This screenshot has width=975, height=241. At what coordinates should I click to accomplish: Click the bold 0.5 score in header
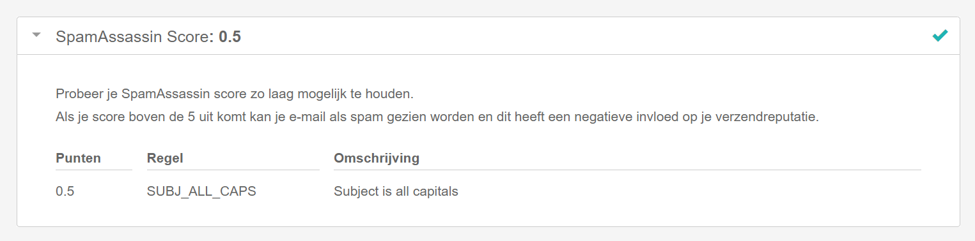click(230, 37)
